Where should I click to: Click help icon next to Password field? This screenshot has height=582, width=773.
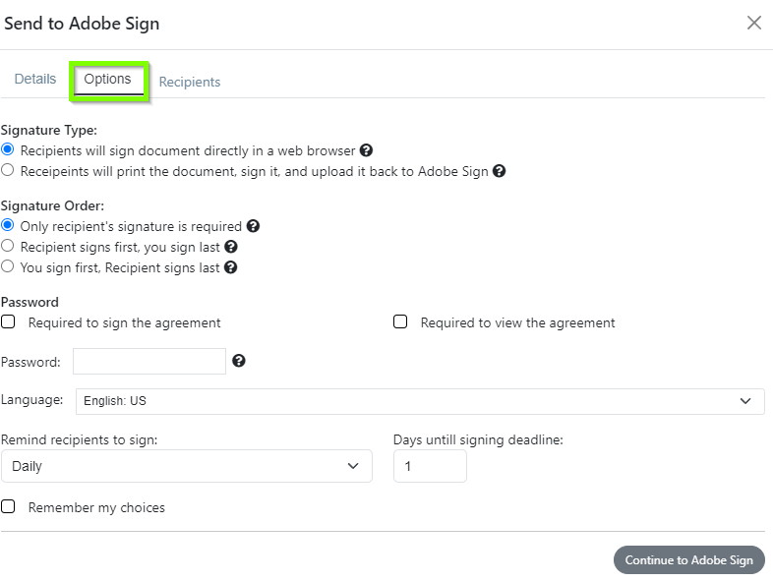pyautogui.click(x=239, y=361)
